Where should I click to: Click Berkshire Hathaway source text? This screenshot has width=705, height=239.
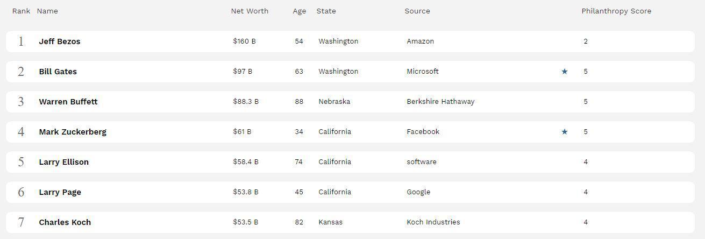point(440,102)
